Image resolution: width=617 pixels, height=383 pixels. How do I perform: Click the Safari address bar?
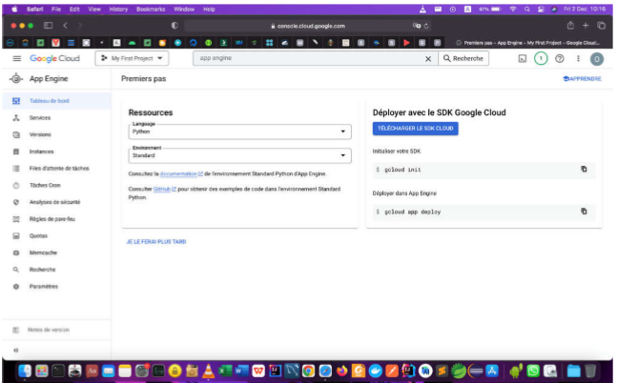(x=308, y=26)
